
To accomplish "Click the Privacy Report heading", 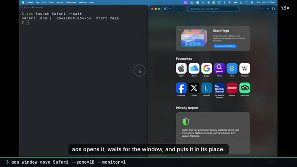I will [187, 108].
